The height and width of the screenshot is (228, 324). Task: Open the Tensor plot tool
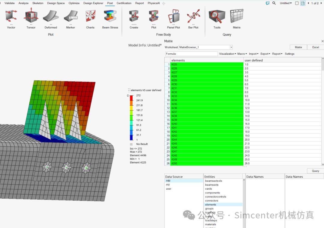pyautogui.click(x=31, y=17)
